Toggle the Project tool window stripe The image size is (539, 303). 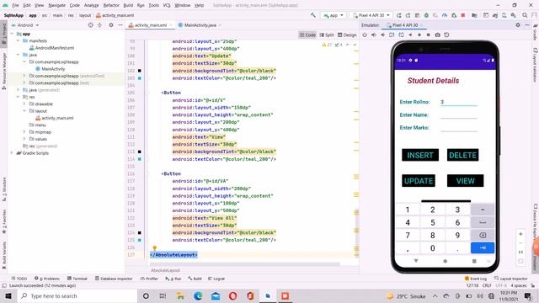coord(3,34)
